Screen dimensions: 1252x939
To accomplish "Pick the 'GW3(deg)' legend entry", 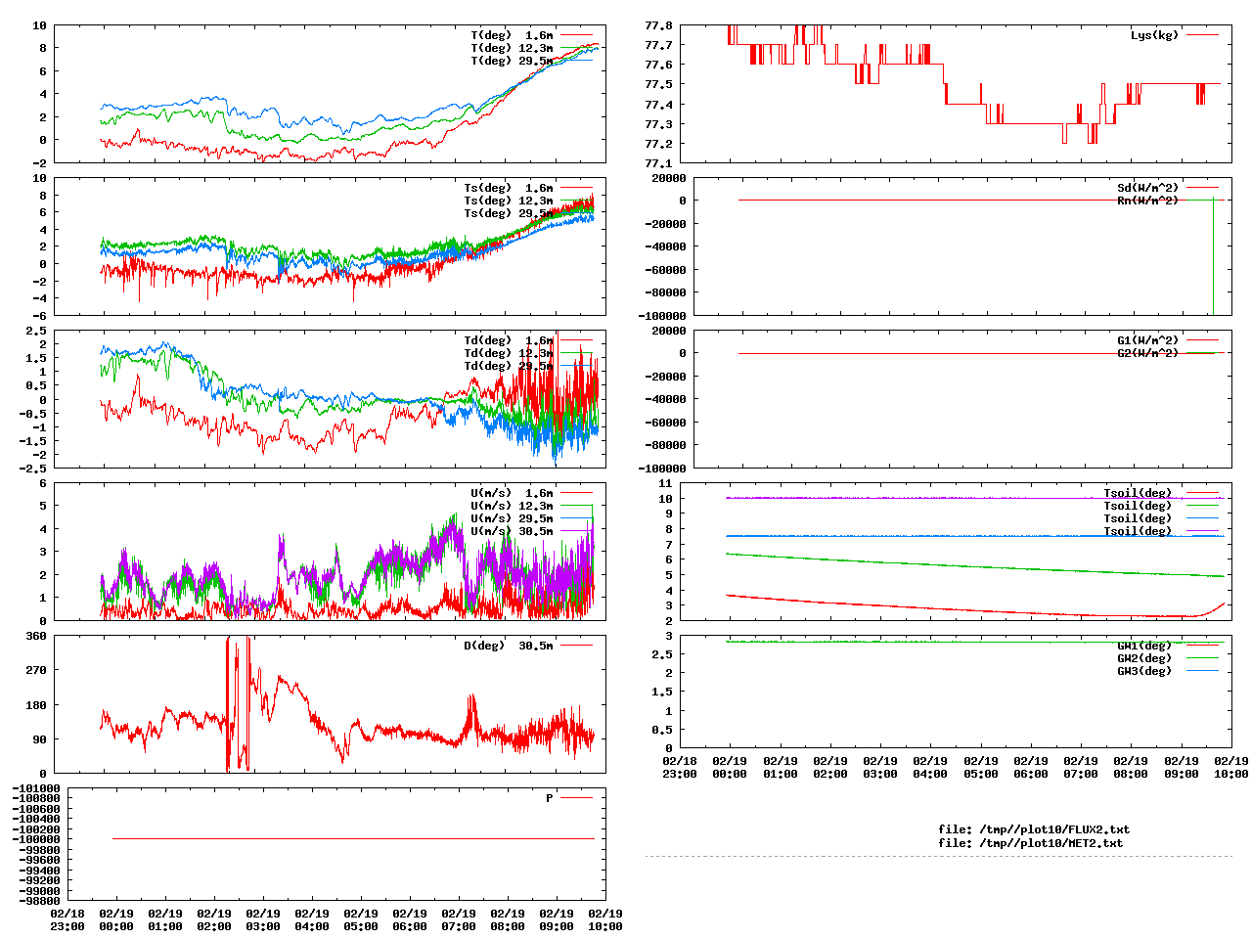I will (1144, 671).
